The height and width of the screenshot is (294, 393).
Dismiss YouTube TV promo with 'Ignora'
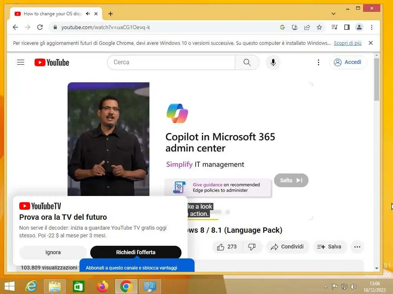click(53, 252)
